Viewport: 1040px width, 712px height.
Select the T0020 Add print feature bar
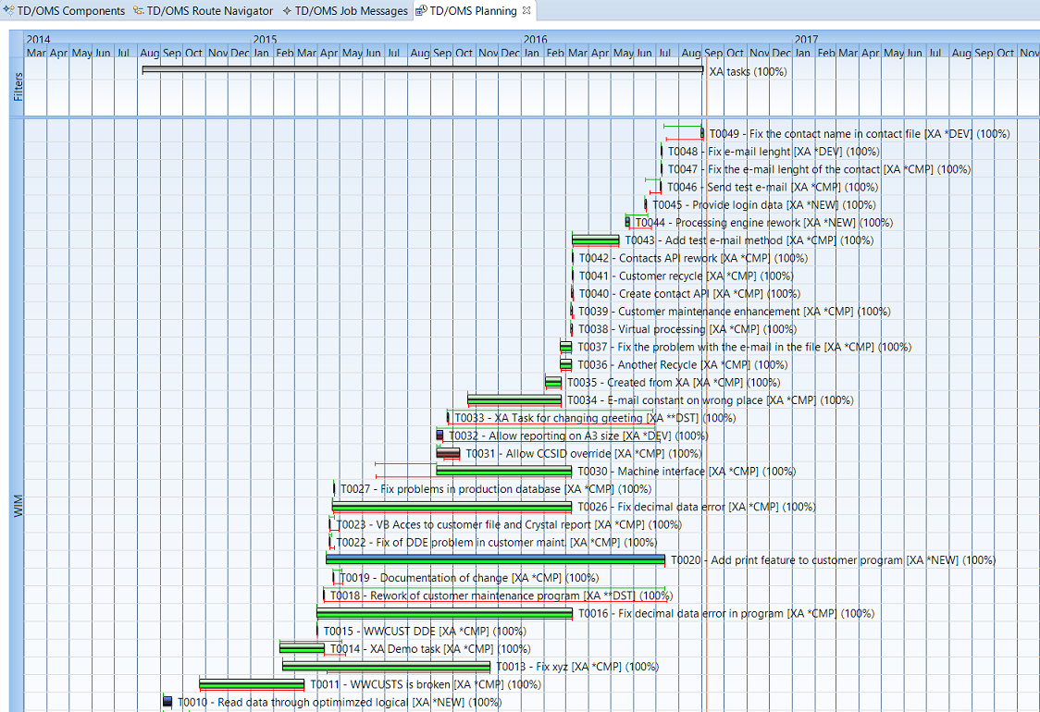[495, 559]
